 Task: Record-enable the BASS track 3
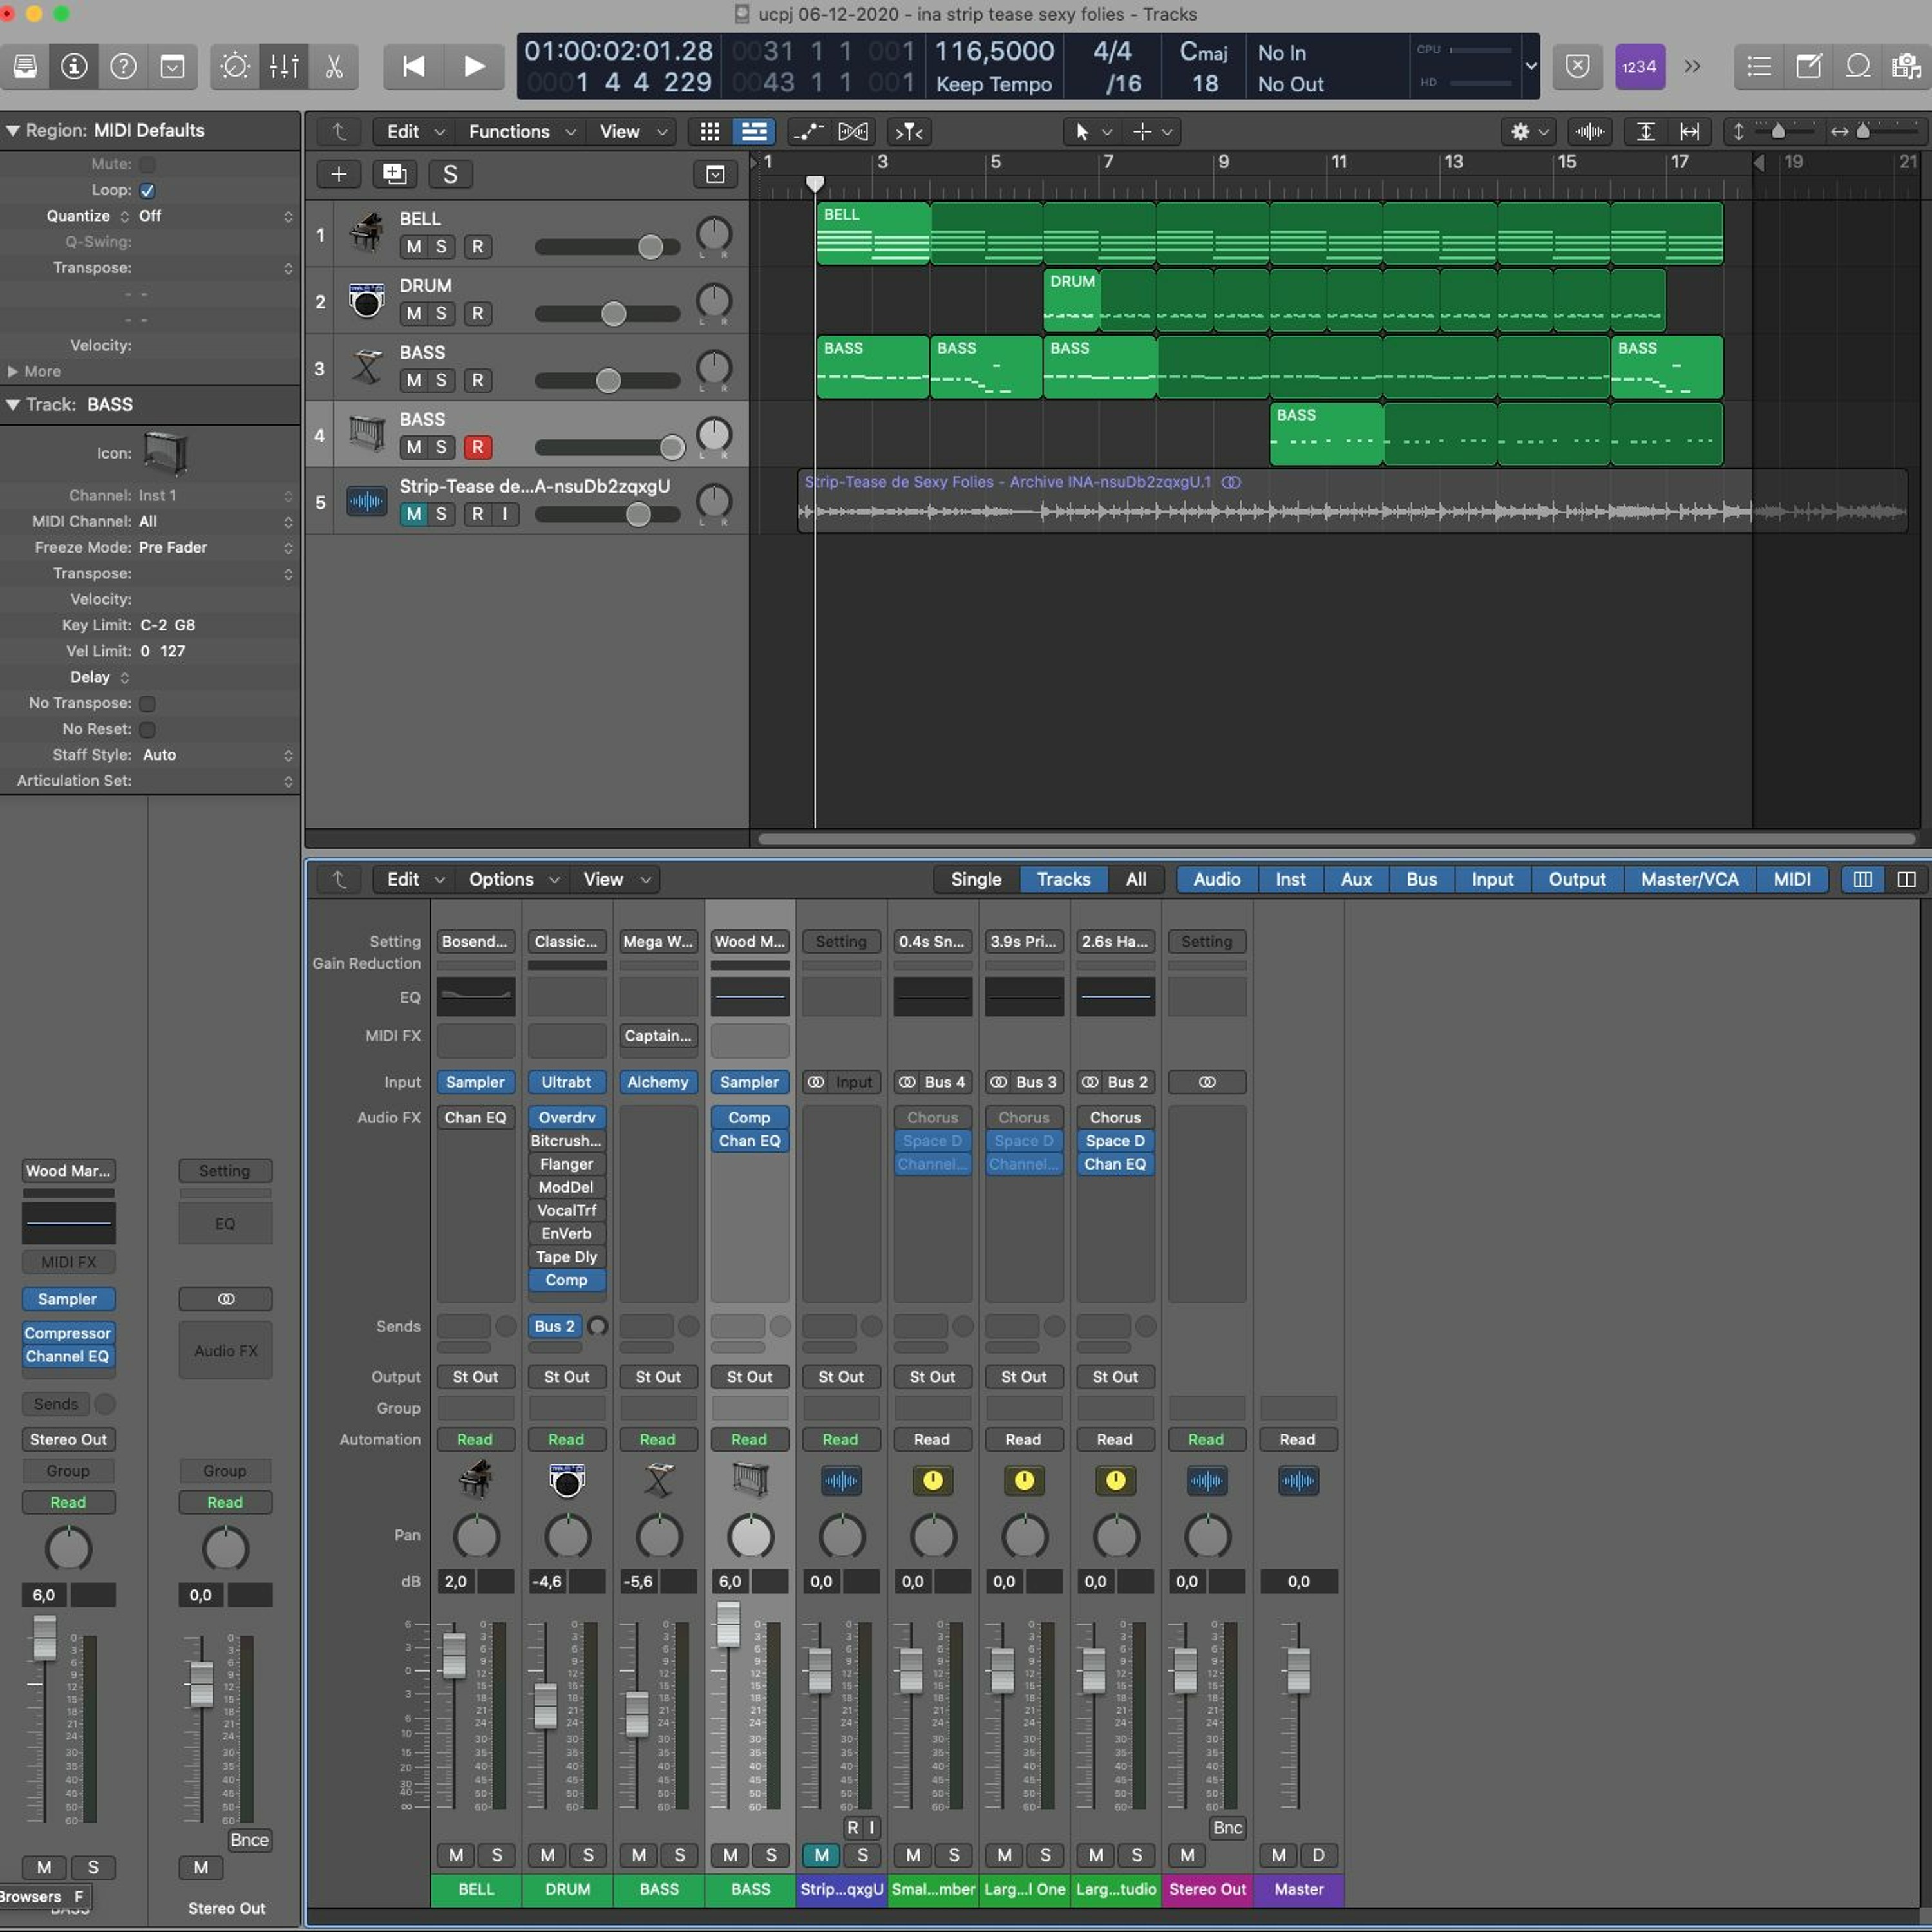[x=477, y=380]
